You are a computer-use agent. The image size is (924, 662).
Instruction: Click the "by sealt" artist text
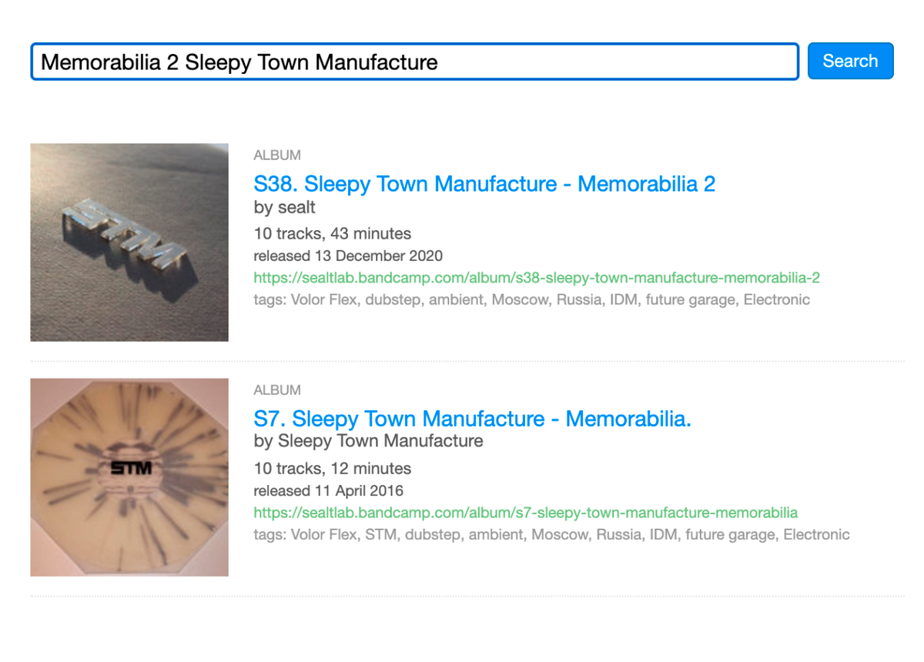point(284,208)
